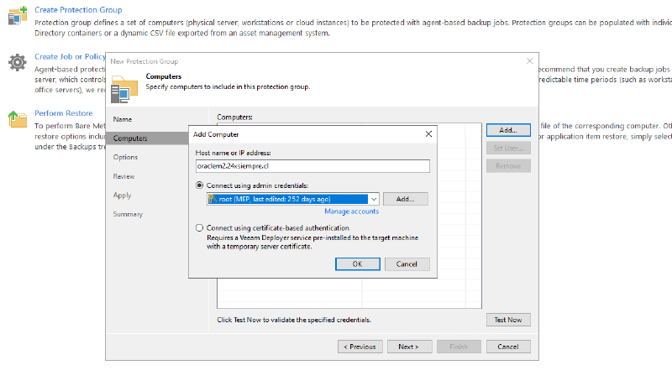Click Cancel in Add Computer dialog
Screen dimensions: 672x386
pyautogui.click(x=407, y=264)
